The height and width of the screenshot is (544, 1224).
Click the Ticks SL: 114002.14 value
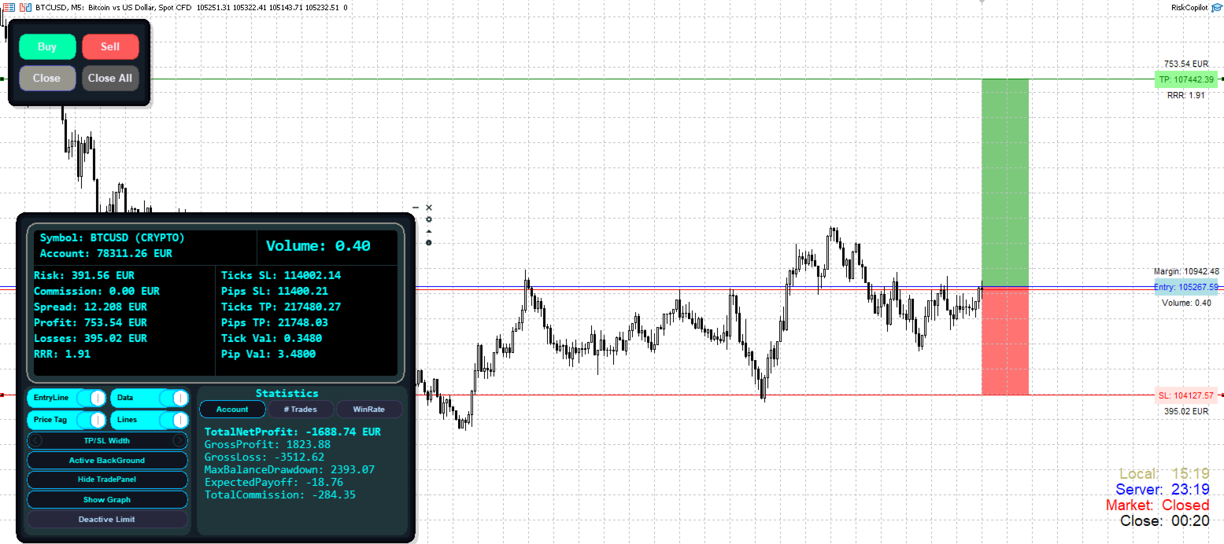pyautogui.click(x=281, y=275)
